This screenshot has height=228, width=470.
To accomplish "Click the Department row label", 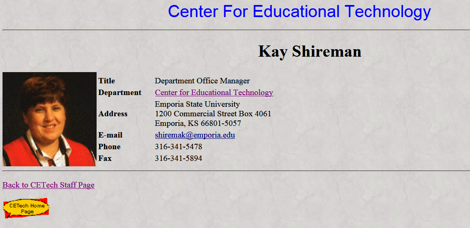I will click(120, 93).
